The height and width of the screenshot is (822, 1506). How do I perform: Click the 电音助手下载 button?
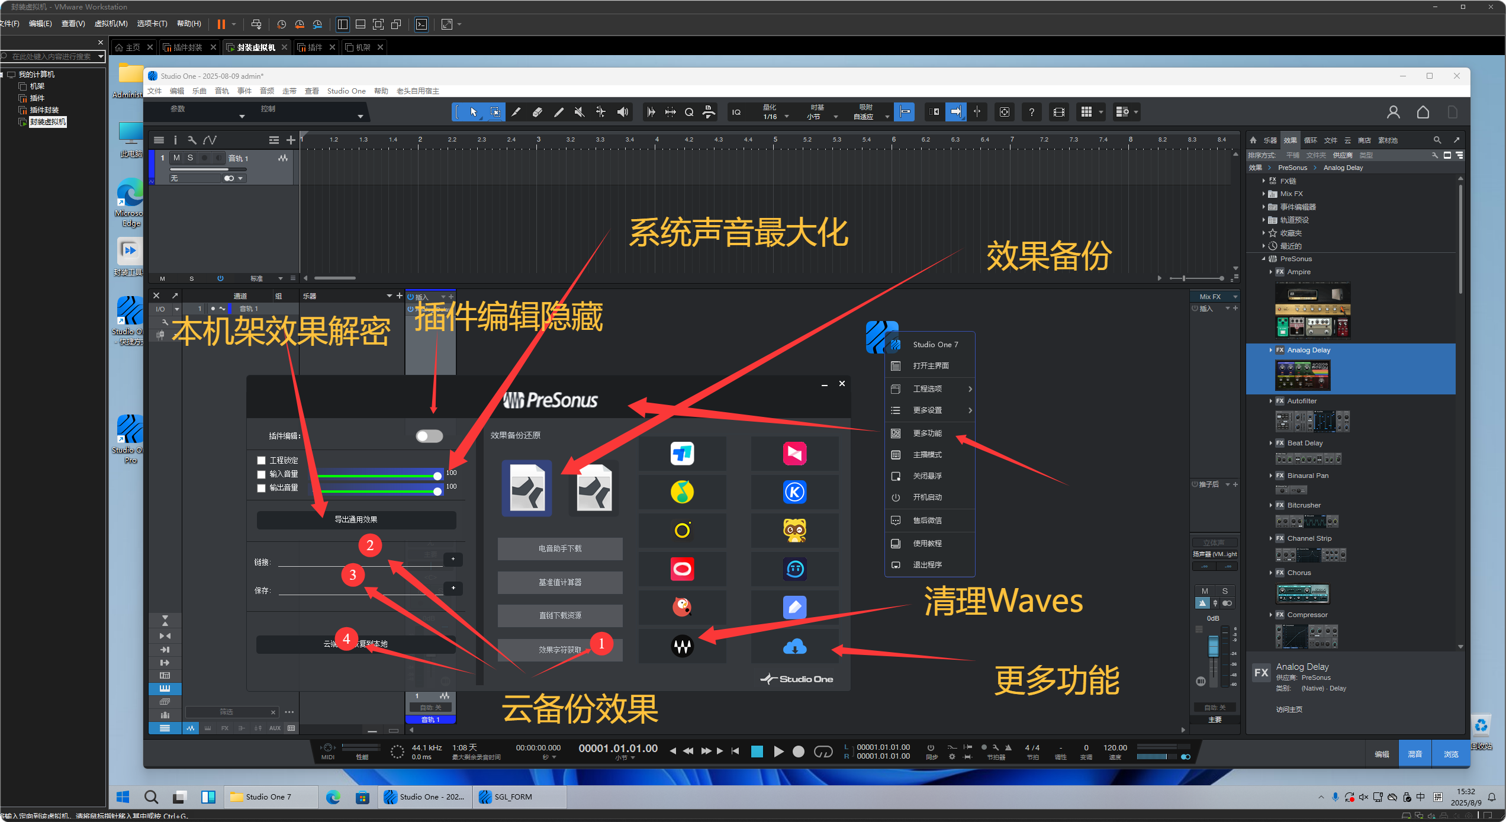(560, 549)
